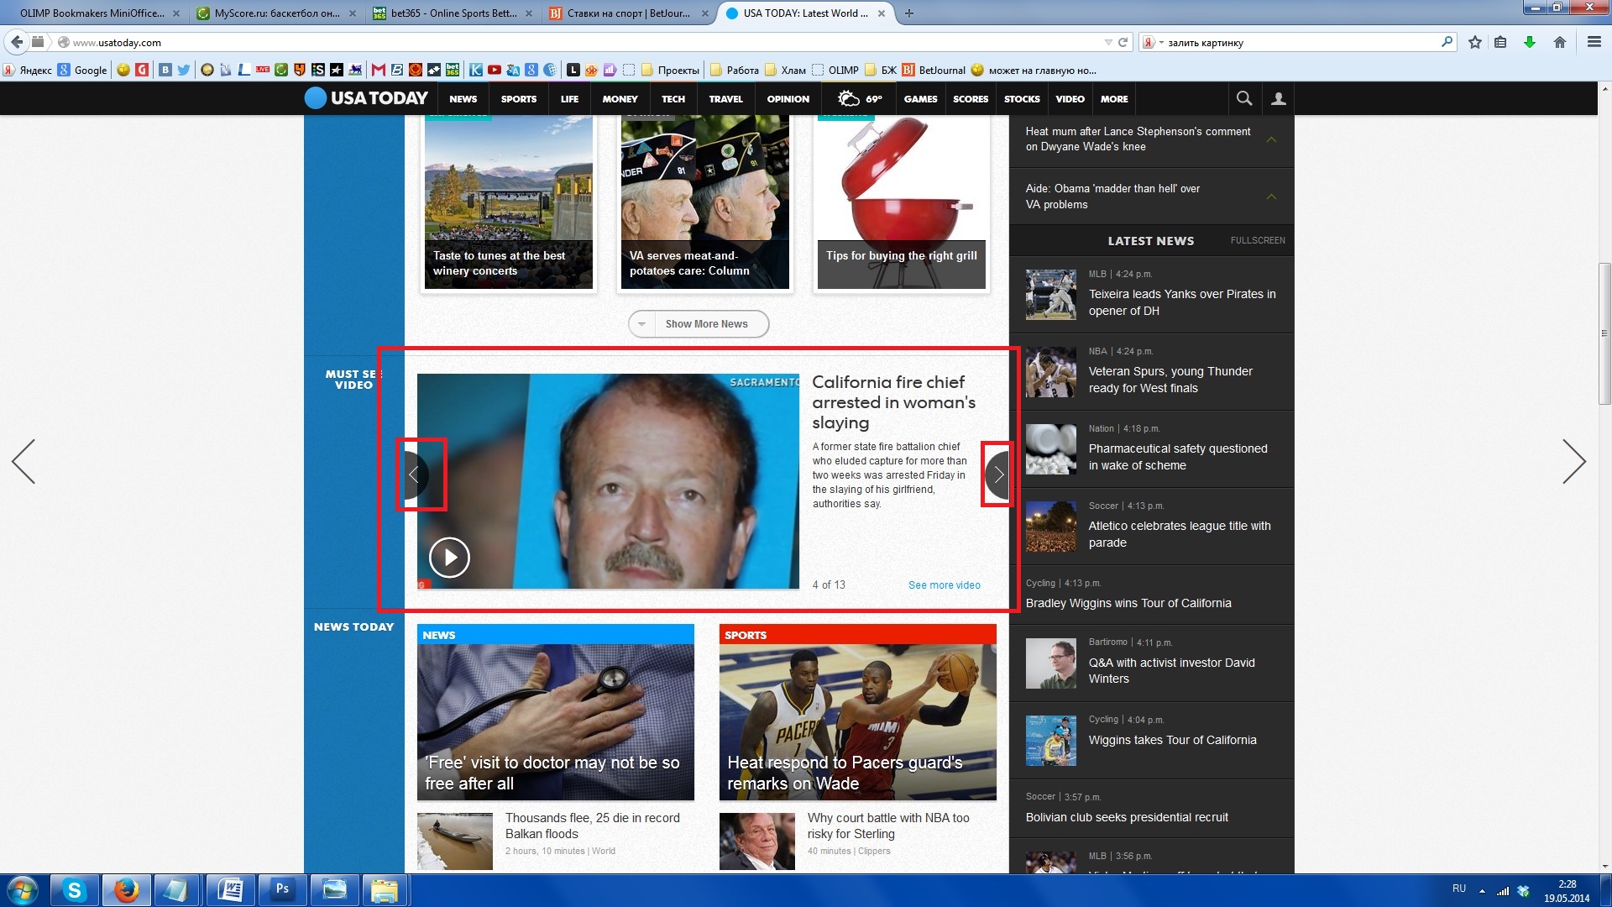Open the Tips for buying grill thumbnail

tap(901, 202)
